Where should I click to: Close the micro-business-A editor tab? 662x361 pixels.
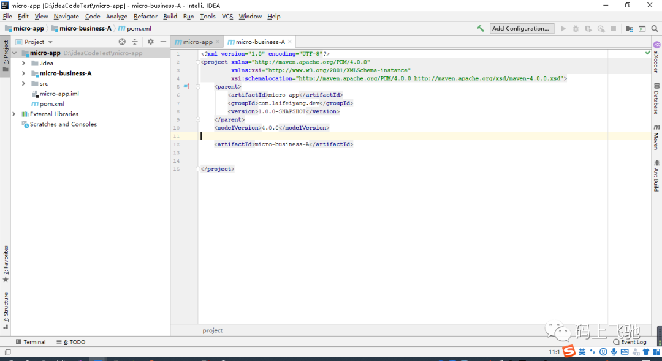click(x=289, y=42)
